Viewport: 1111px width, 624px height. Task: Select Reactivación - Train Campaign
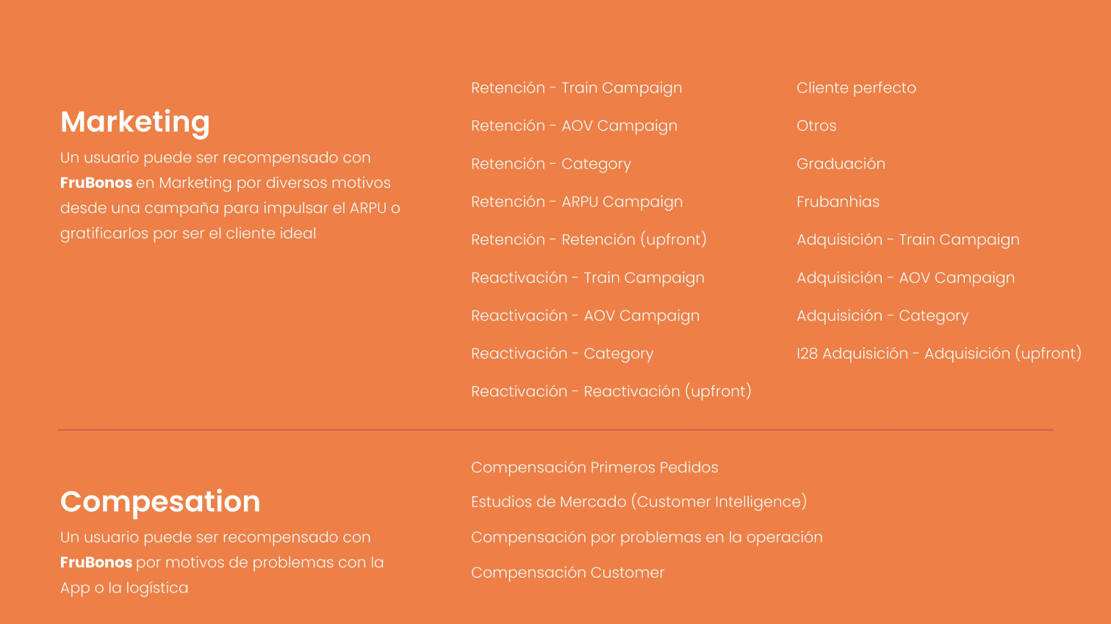pos(587,278)
